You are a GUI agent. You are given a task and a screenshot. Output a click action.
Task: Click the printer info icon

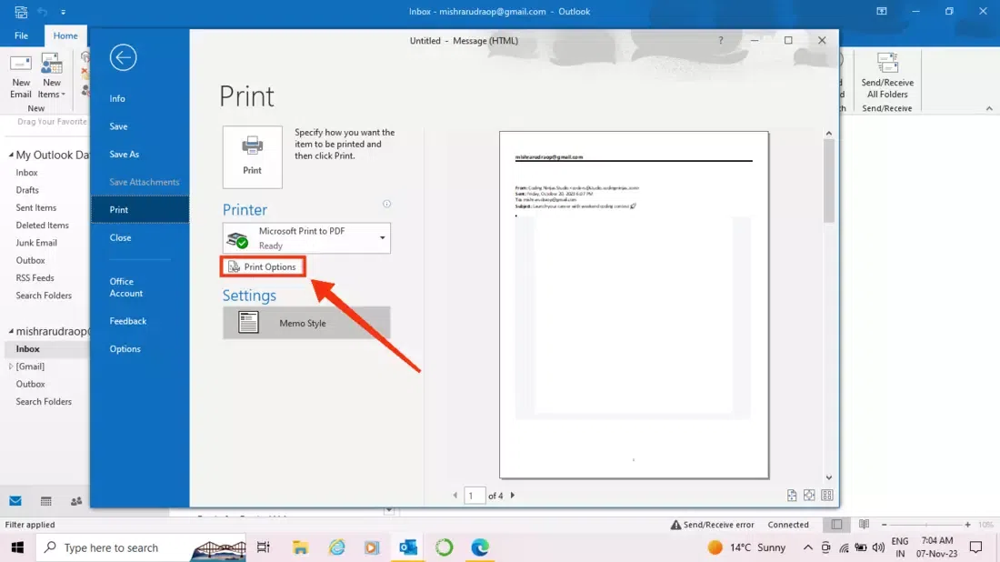coord(386,204)
